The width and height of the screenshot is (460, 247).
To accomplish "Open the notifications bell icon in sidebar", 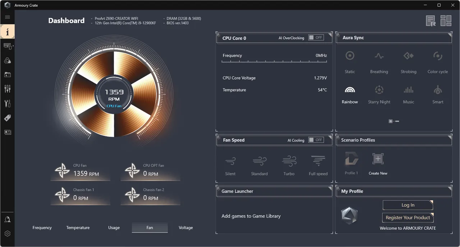I will point(7,219).
